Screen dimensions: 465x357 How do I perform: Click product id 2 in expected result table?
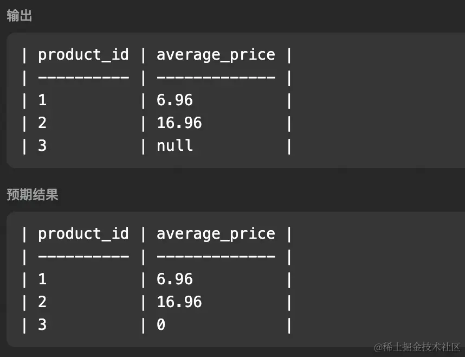coord(42,302)
